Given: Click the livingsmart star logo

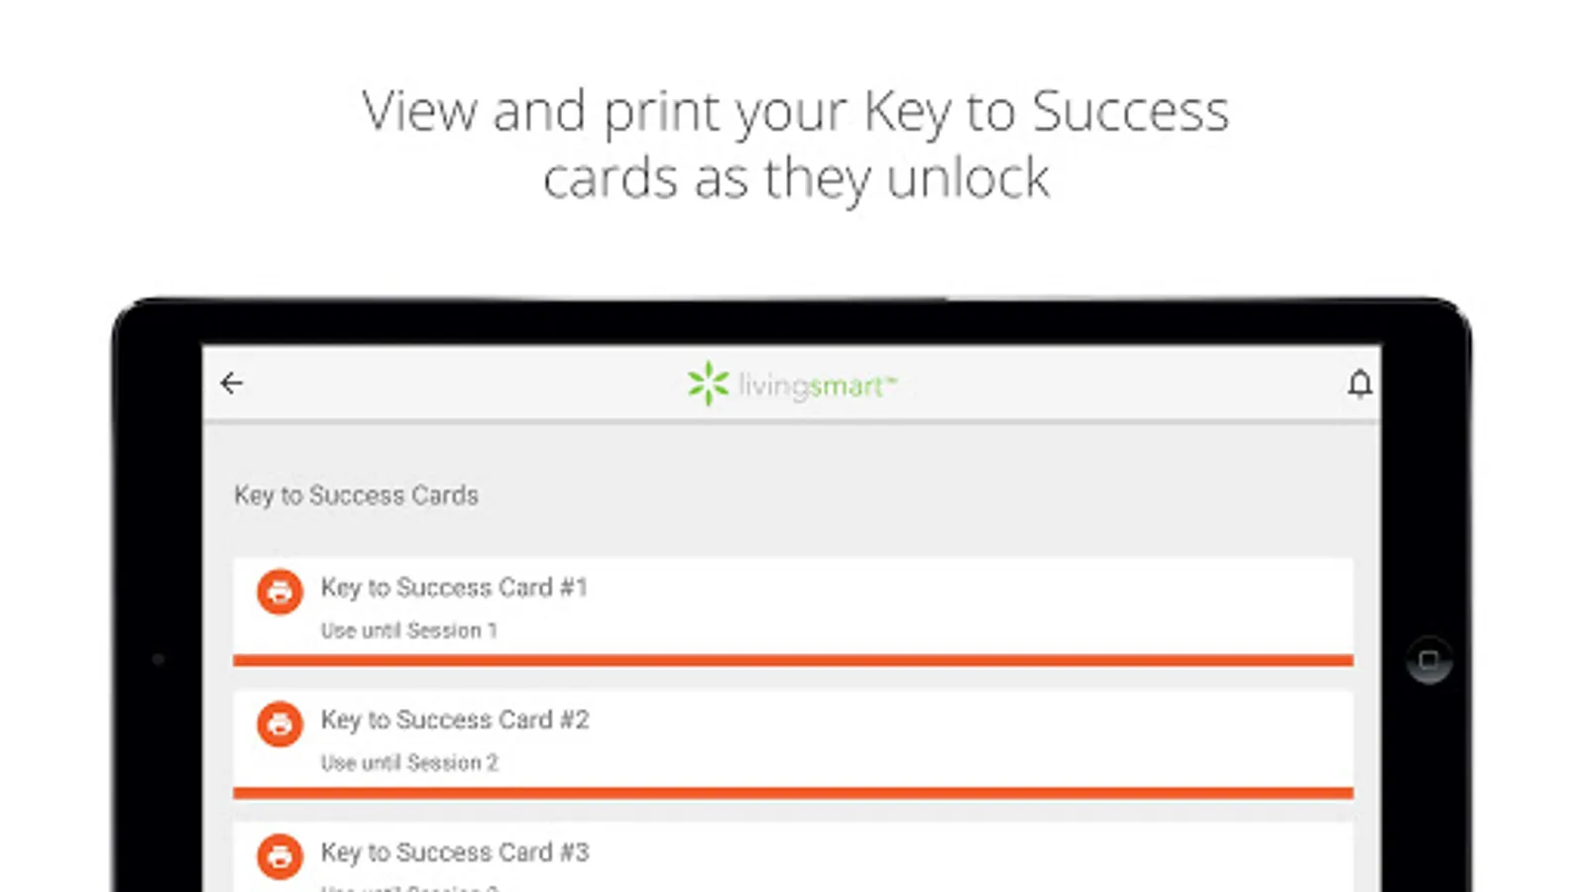Looking at the screenshot, I should 708,384.
